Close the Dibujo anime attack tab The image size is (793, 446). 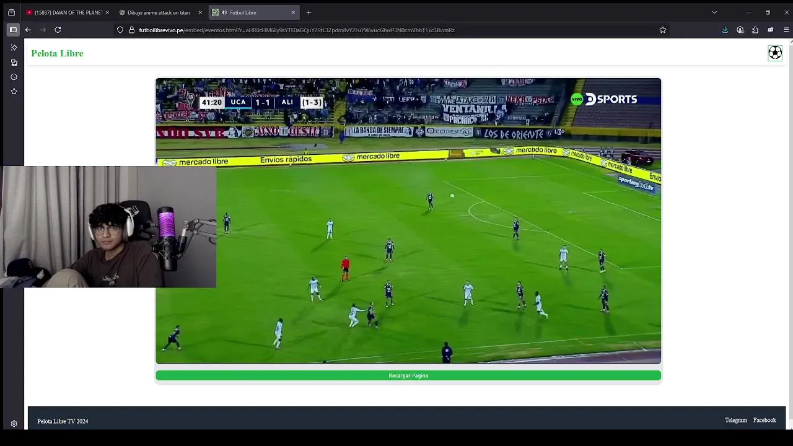(x=200, y=12)
